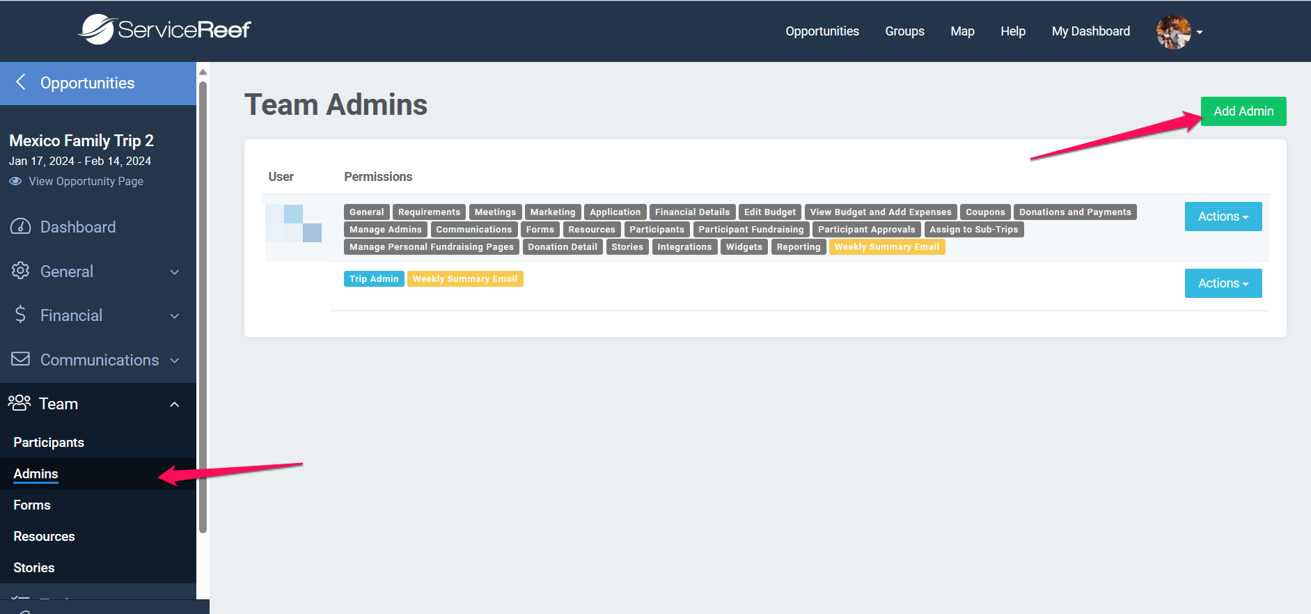Click the Mexico Family Trip 2 title
Viewport: 1311px width, 614px height.
tap(81, 141)
